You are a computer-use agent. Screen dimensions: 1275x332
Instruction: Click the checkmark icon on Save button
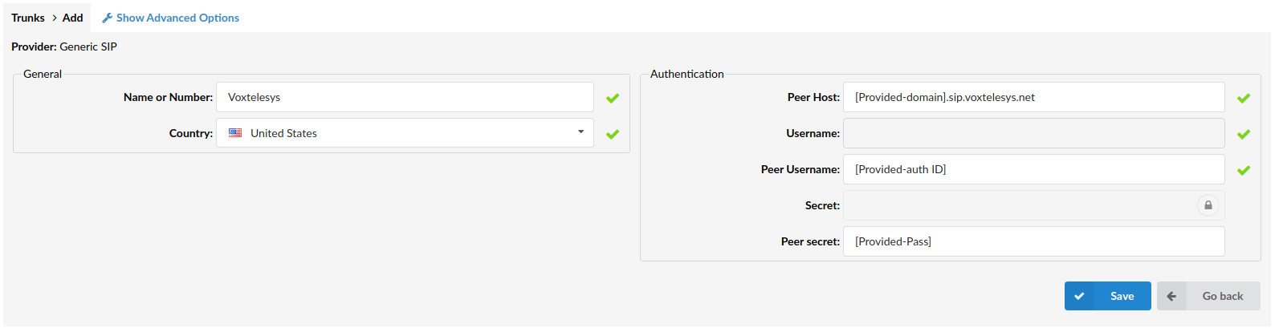[1079, 296]
